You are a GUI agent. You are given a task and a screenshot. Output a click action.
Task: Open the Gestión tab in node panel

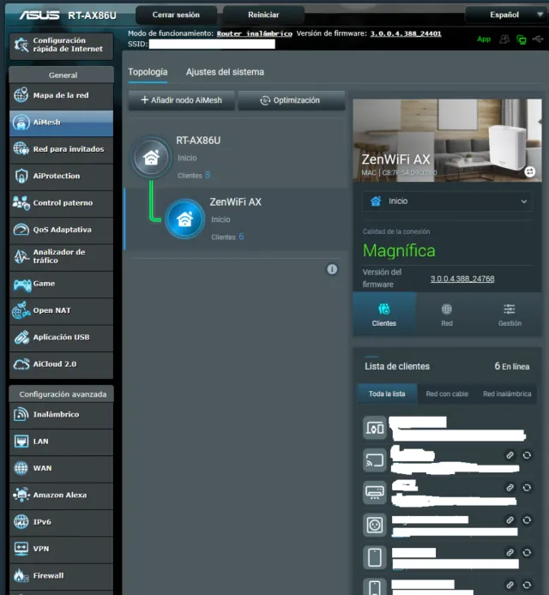click(510, 314)
